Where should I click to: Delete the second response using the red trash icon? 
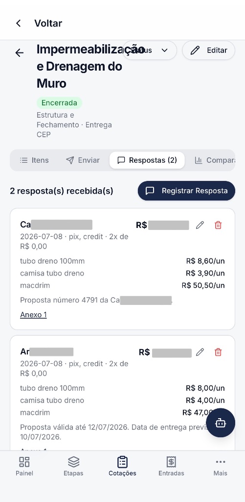[218, 352]
